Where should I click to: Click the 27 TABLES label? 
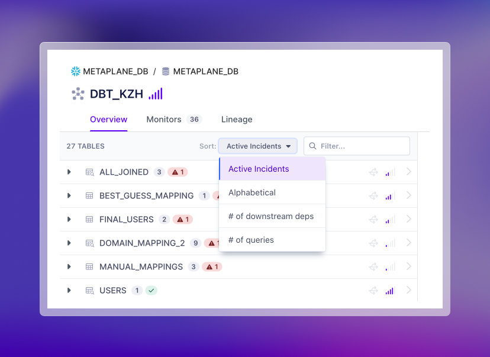[85, 146]
